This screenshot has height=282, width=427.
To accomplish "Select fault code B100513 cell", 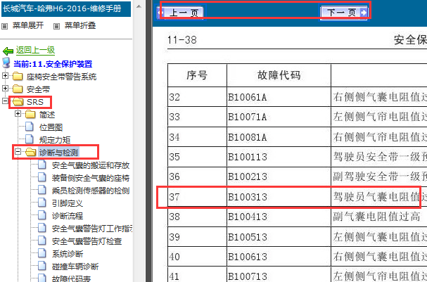I will (279, 237).
